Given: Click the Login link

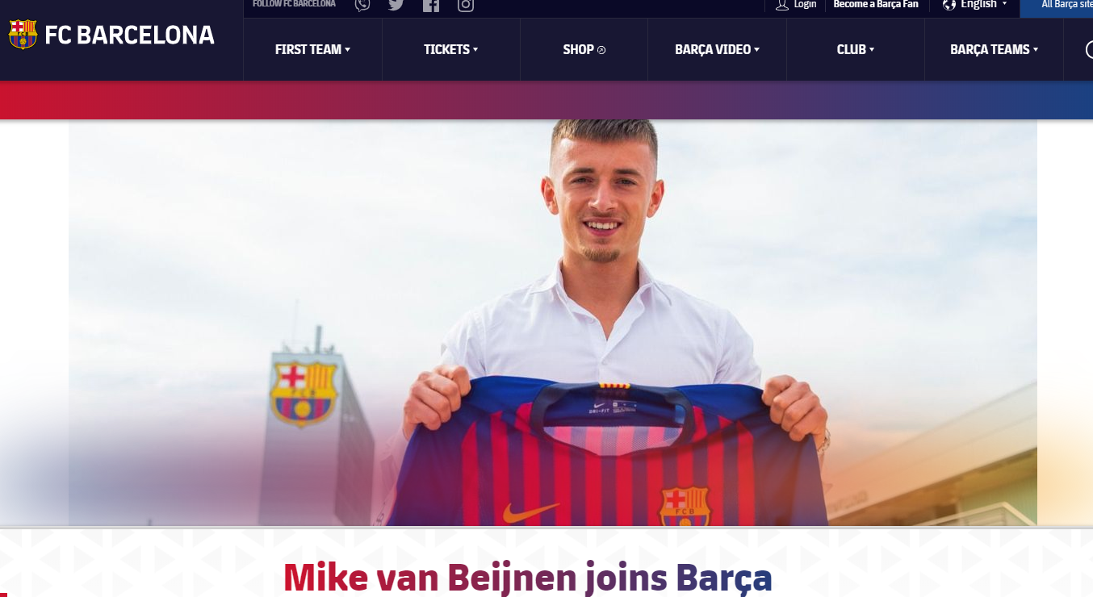Looking at the screenshot, I should (x=805, y=4).
